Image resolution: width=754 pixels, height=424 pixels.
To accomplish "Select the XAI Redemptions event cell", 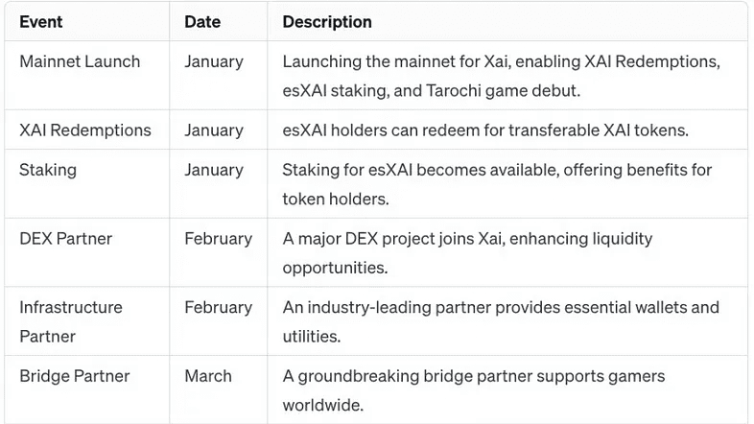I will tap(85, 130).
